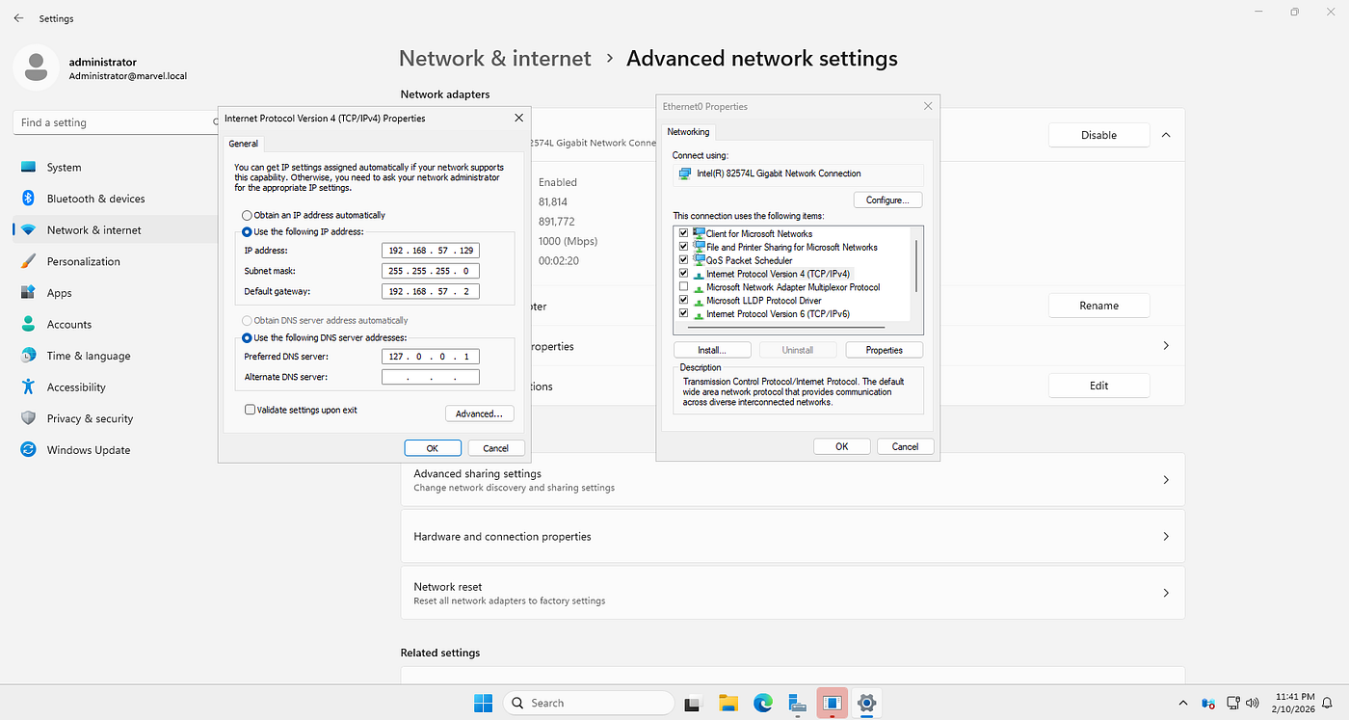This screenshot has width=1349, height=720.
Task: Click the QoS Packet Scheduler icon
Action: (x=699, y=260)
